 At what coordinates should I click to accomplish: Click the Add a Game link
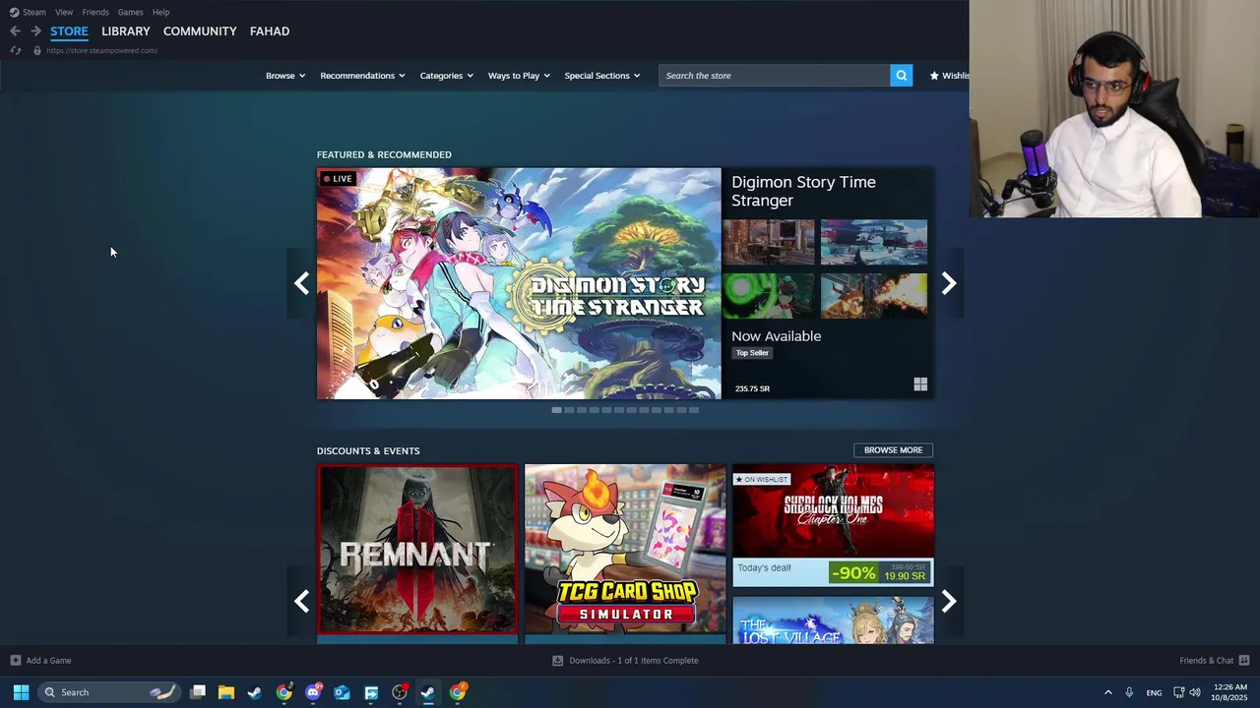pos(48,661)
